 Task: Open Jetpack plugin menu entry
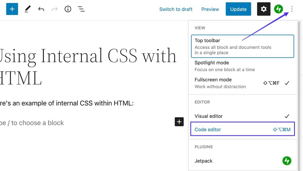pyautogui.click(x=242, y=161)
